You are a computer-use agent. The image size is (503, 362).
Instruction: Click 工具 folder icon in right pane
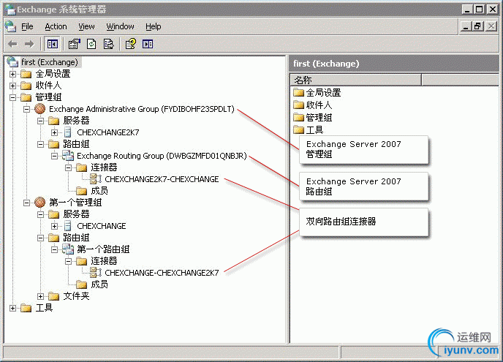(298, 129)
